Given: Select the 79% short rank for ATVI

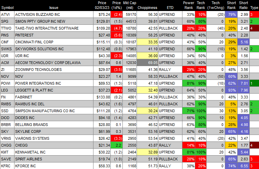Looking at the screenshot, I should 231,14.
